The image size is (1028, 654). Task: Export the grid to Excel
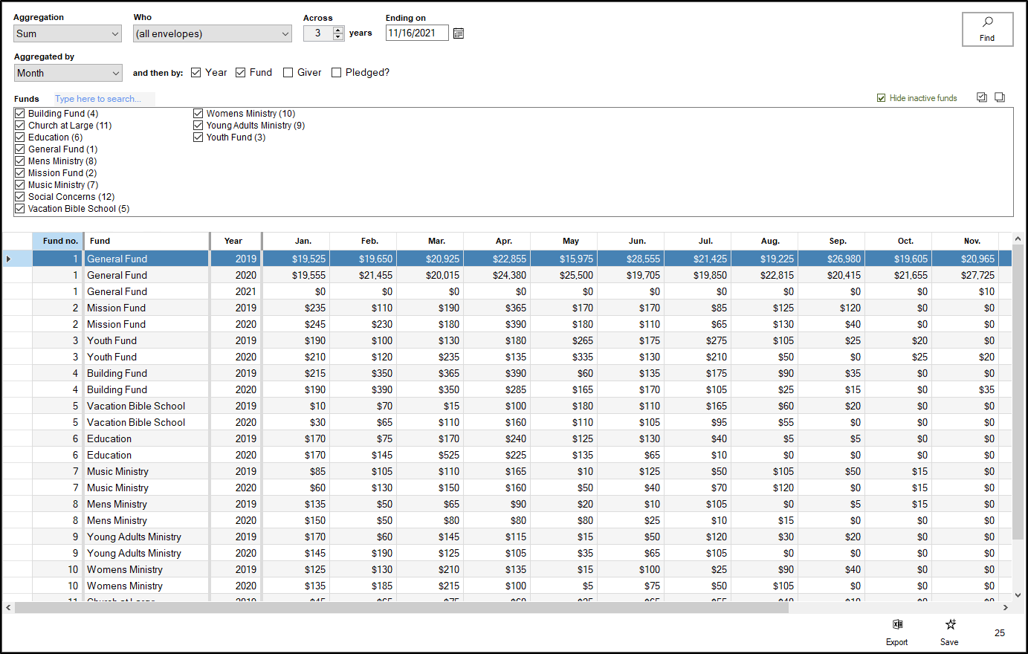(897, 631)
